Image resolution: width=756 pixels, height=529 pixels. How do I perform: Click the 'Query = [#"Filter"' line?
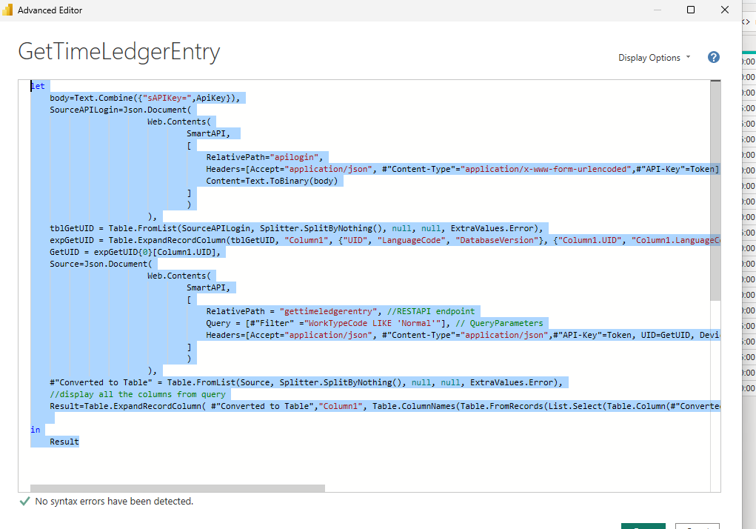pyautogui.click(x=375, y=323)
